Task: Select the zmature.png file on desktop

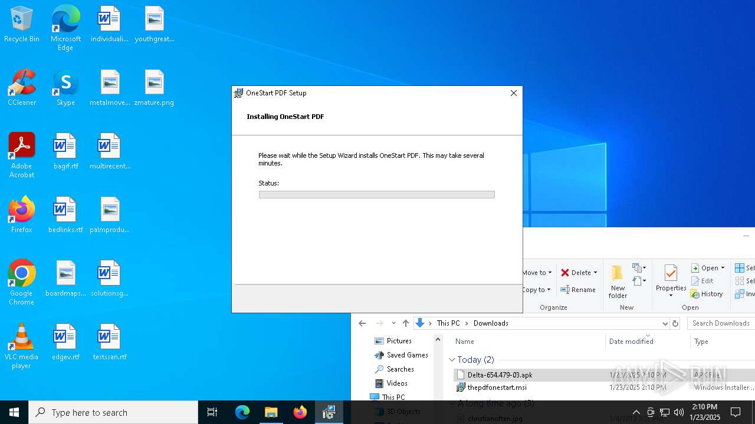Action: [x=154, y=88]
